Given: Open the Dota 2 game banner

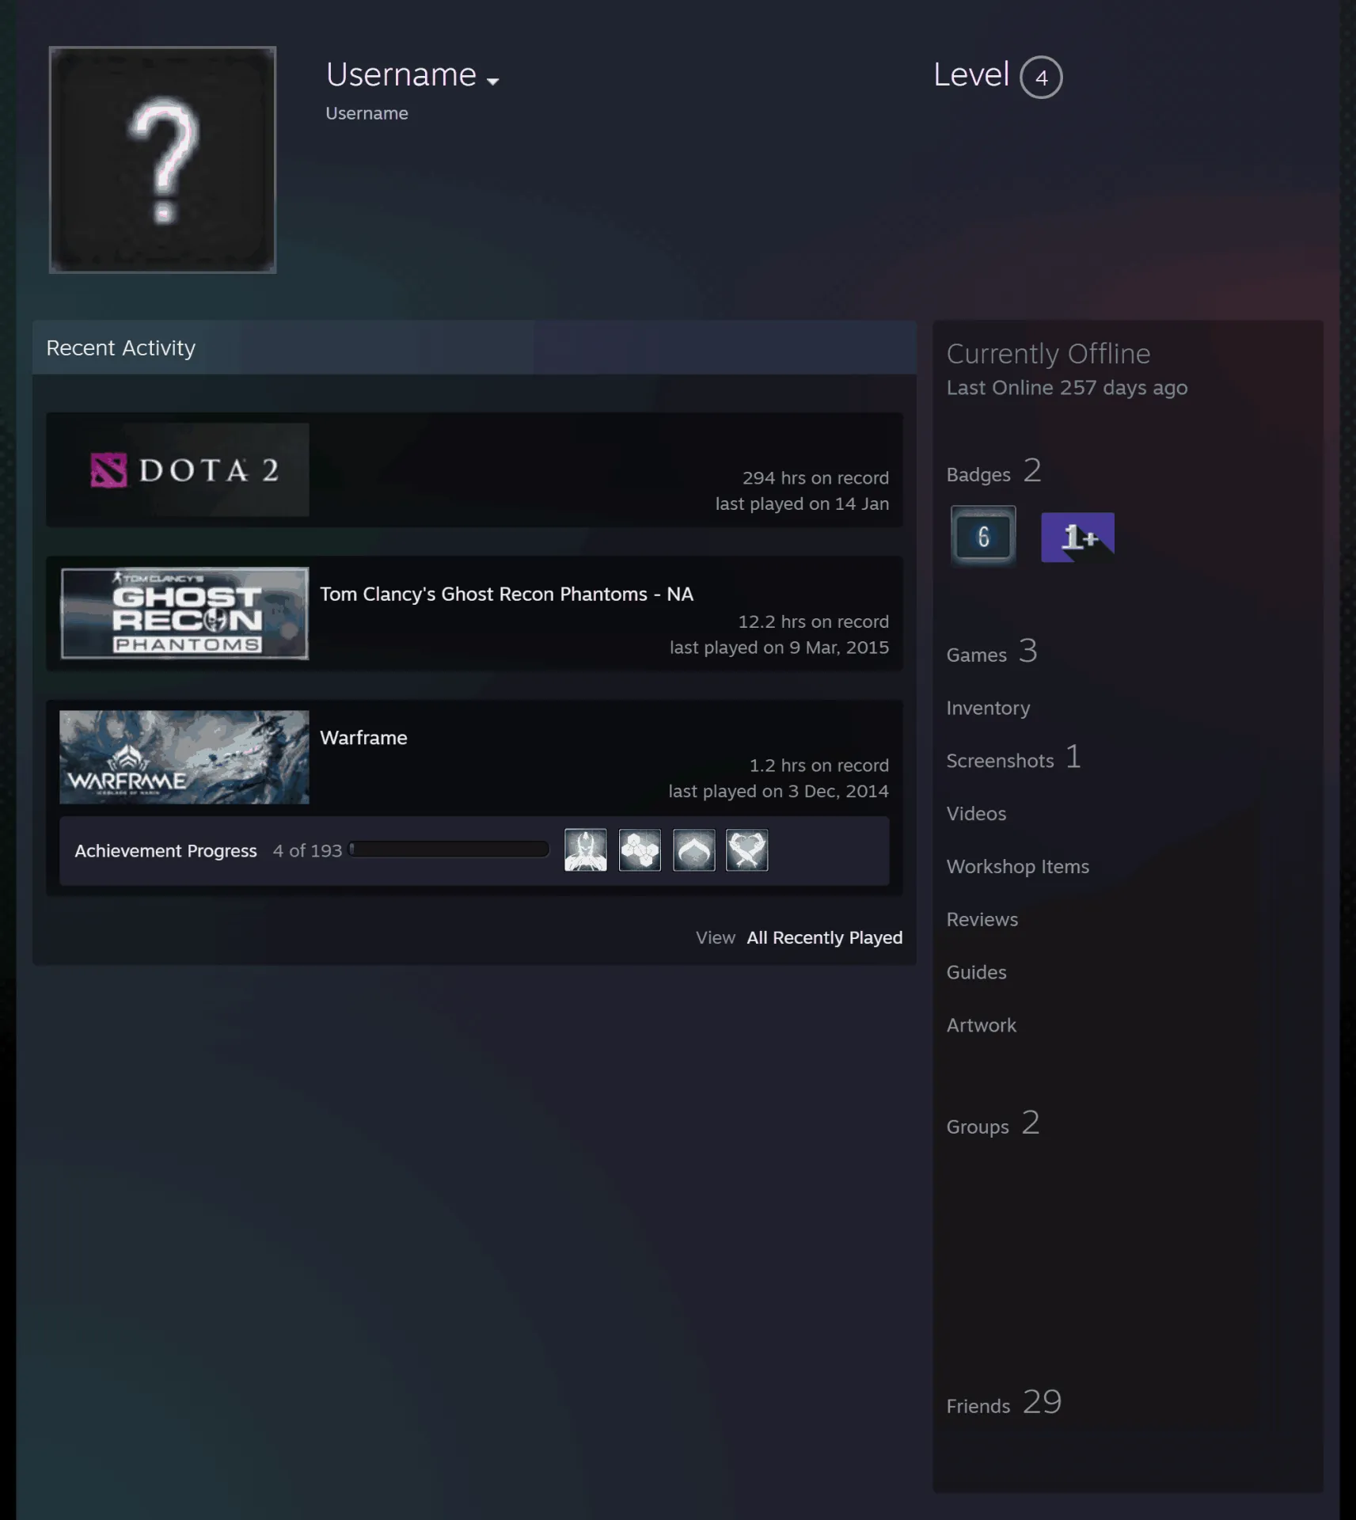Looking at the screenshot, I should pos(184,469).
